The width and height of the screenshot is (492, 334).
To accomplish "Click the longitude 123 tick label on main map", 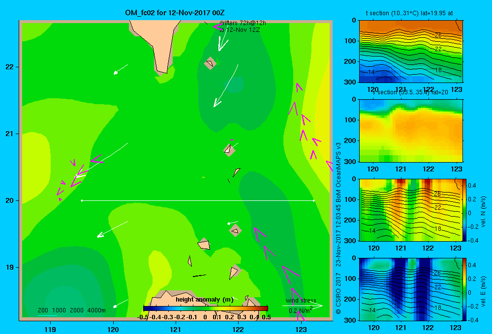I will point(301,329).
